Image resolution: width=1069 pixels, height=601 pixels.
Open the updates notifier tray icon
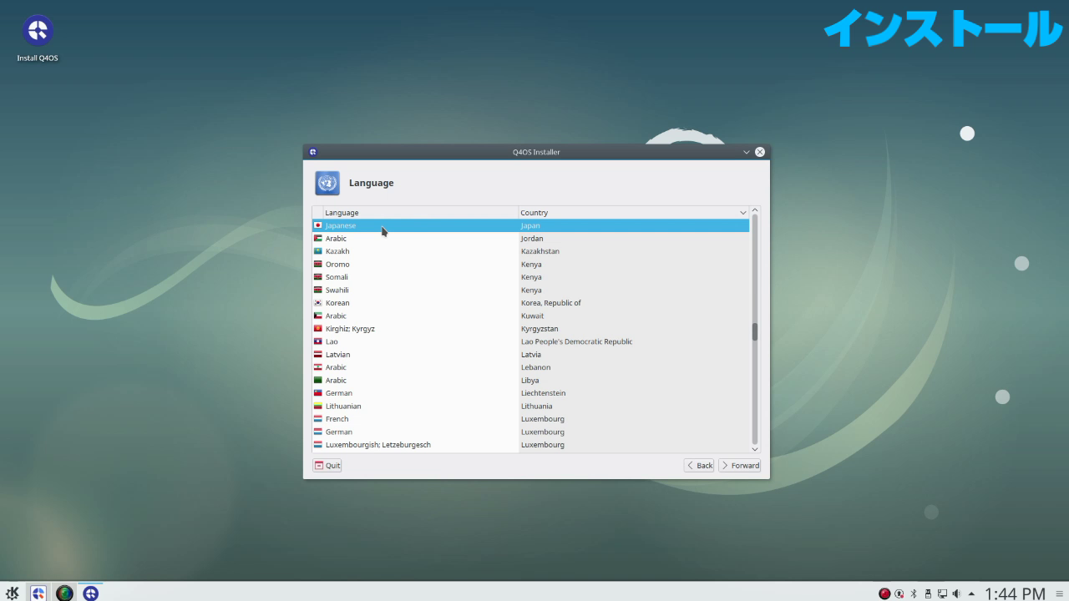[x=899, y=593]
